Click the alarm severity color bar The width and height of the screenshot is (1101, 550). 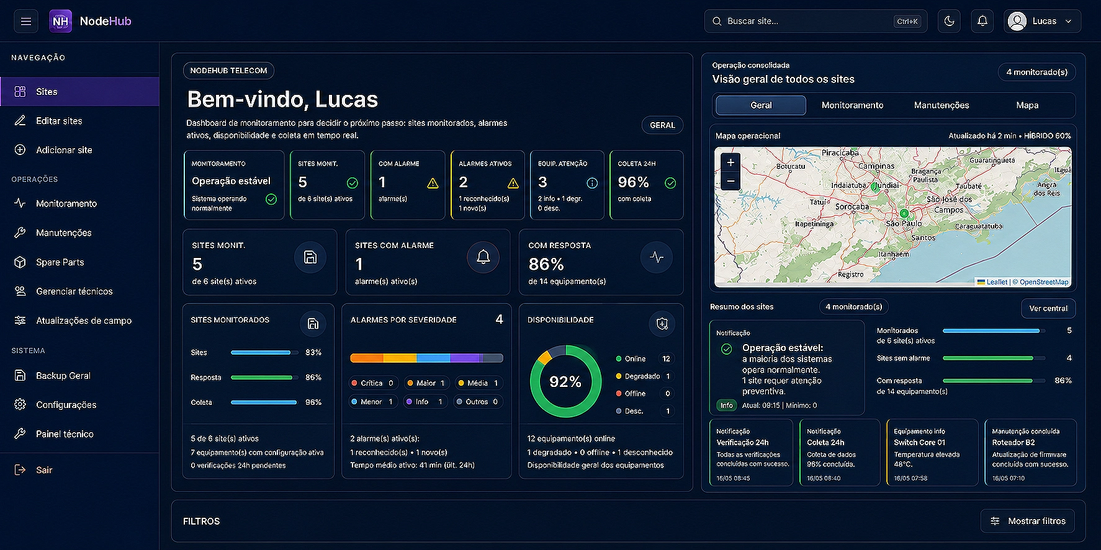pyautogui.click(x=426, y=358)
